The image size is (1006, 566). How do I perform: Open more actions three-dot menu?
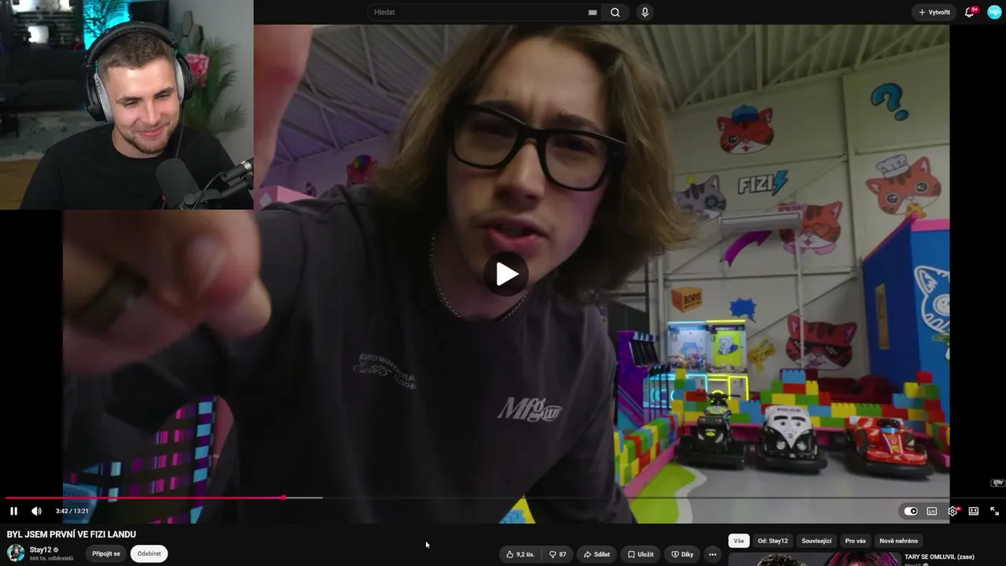pos(713,554)
